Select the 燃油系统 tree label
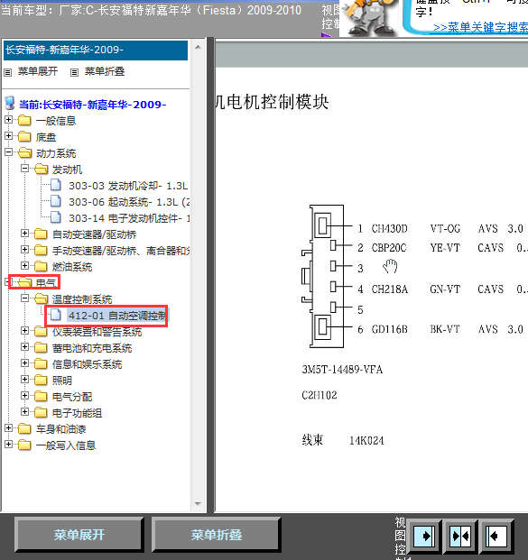 (x=72, y=267)
